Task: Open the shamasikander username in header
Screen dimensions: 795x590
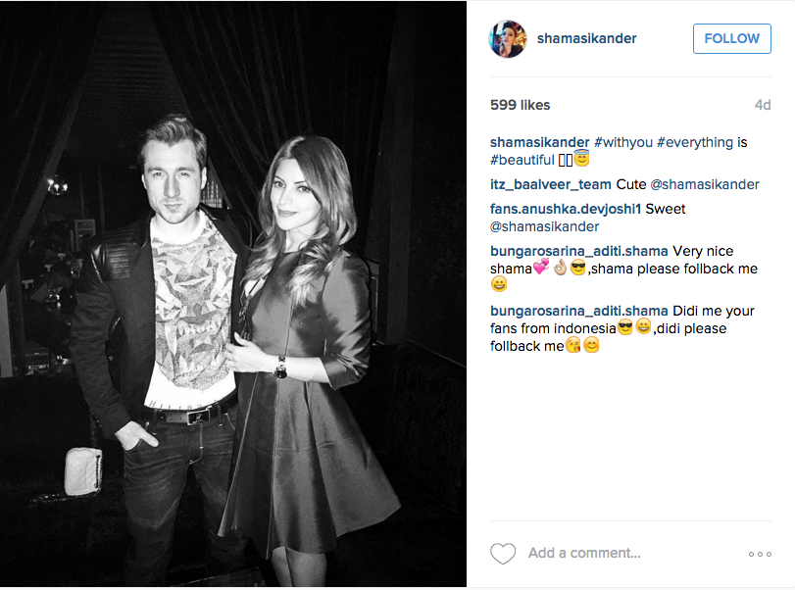Action: pyautogui.click(x=586, y=38)
